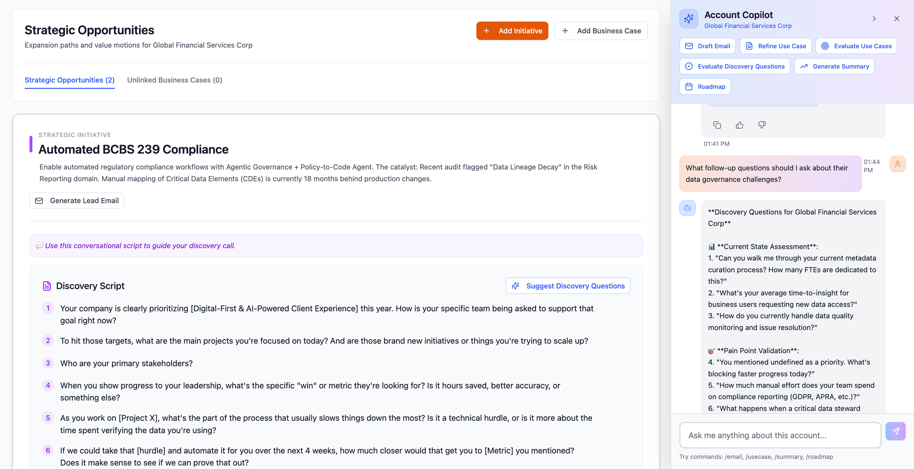Screen dimensions: 914x469
Task: Click Add Business Case button
Action: pos(601,31)
